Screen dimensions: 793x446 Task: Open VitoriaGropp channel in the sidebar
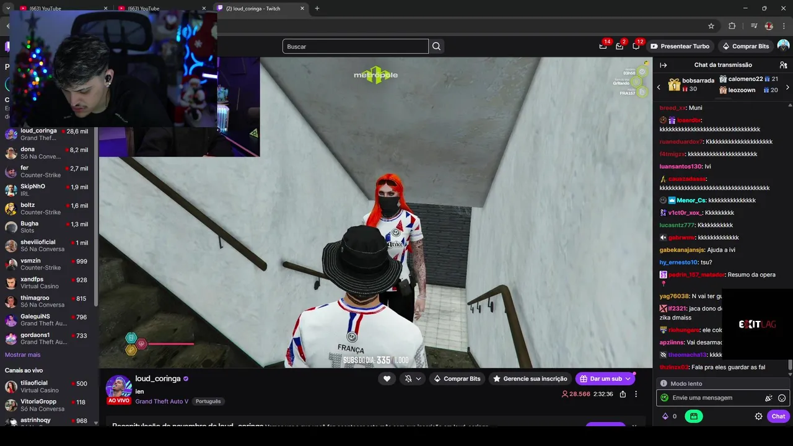[x=48, y=405]
